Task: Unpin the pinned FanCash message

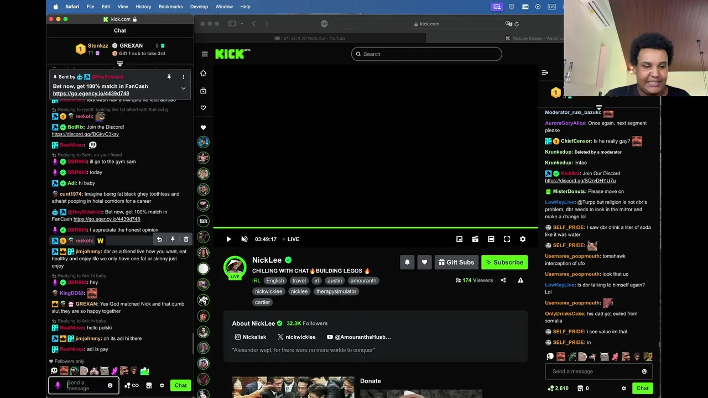Action: pos(169,77)
